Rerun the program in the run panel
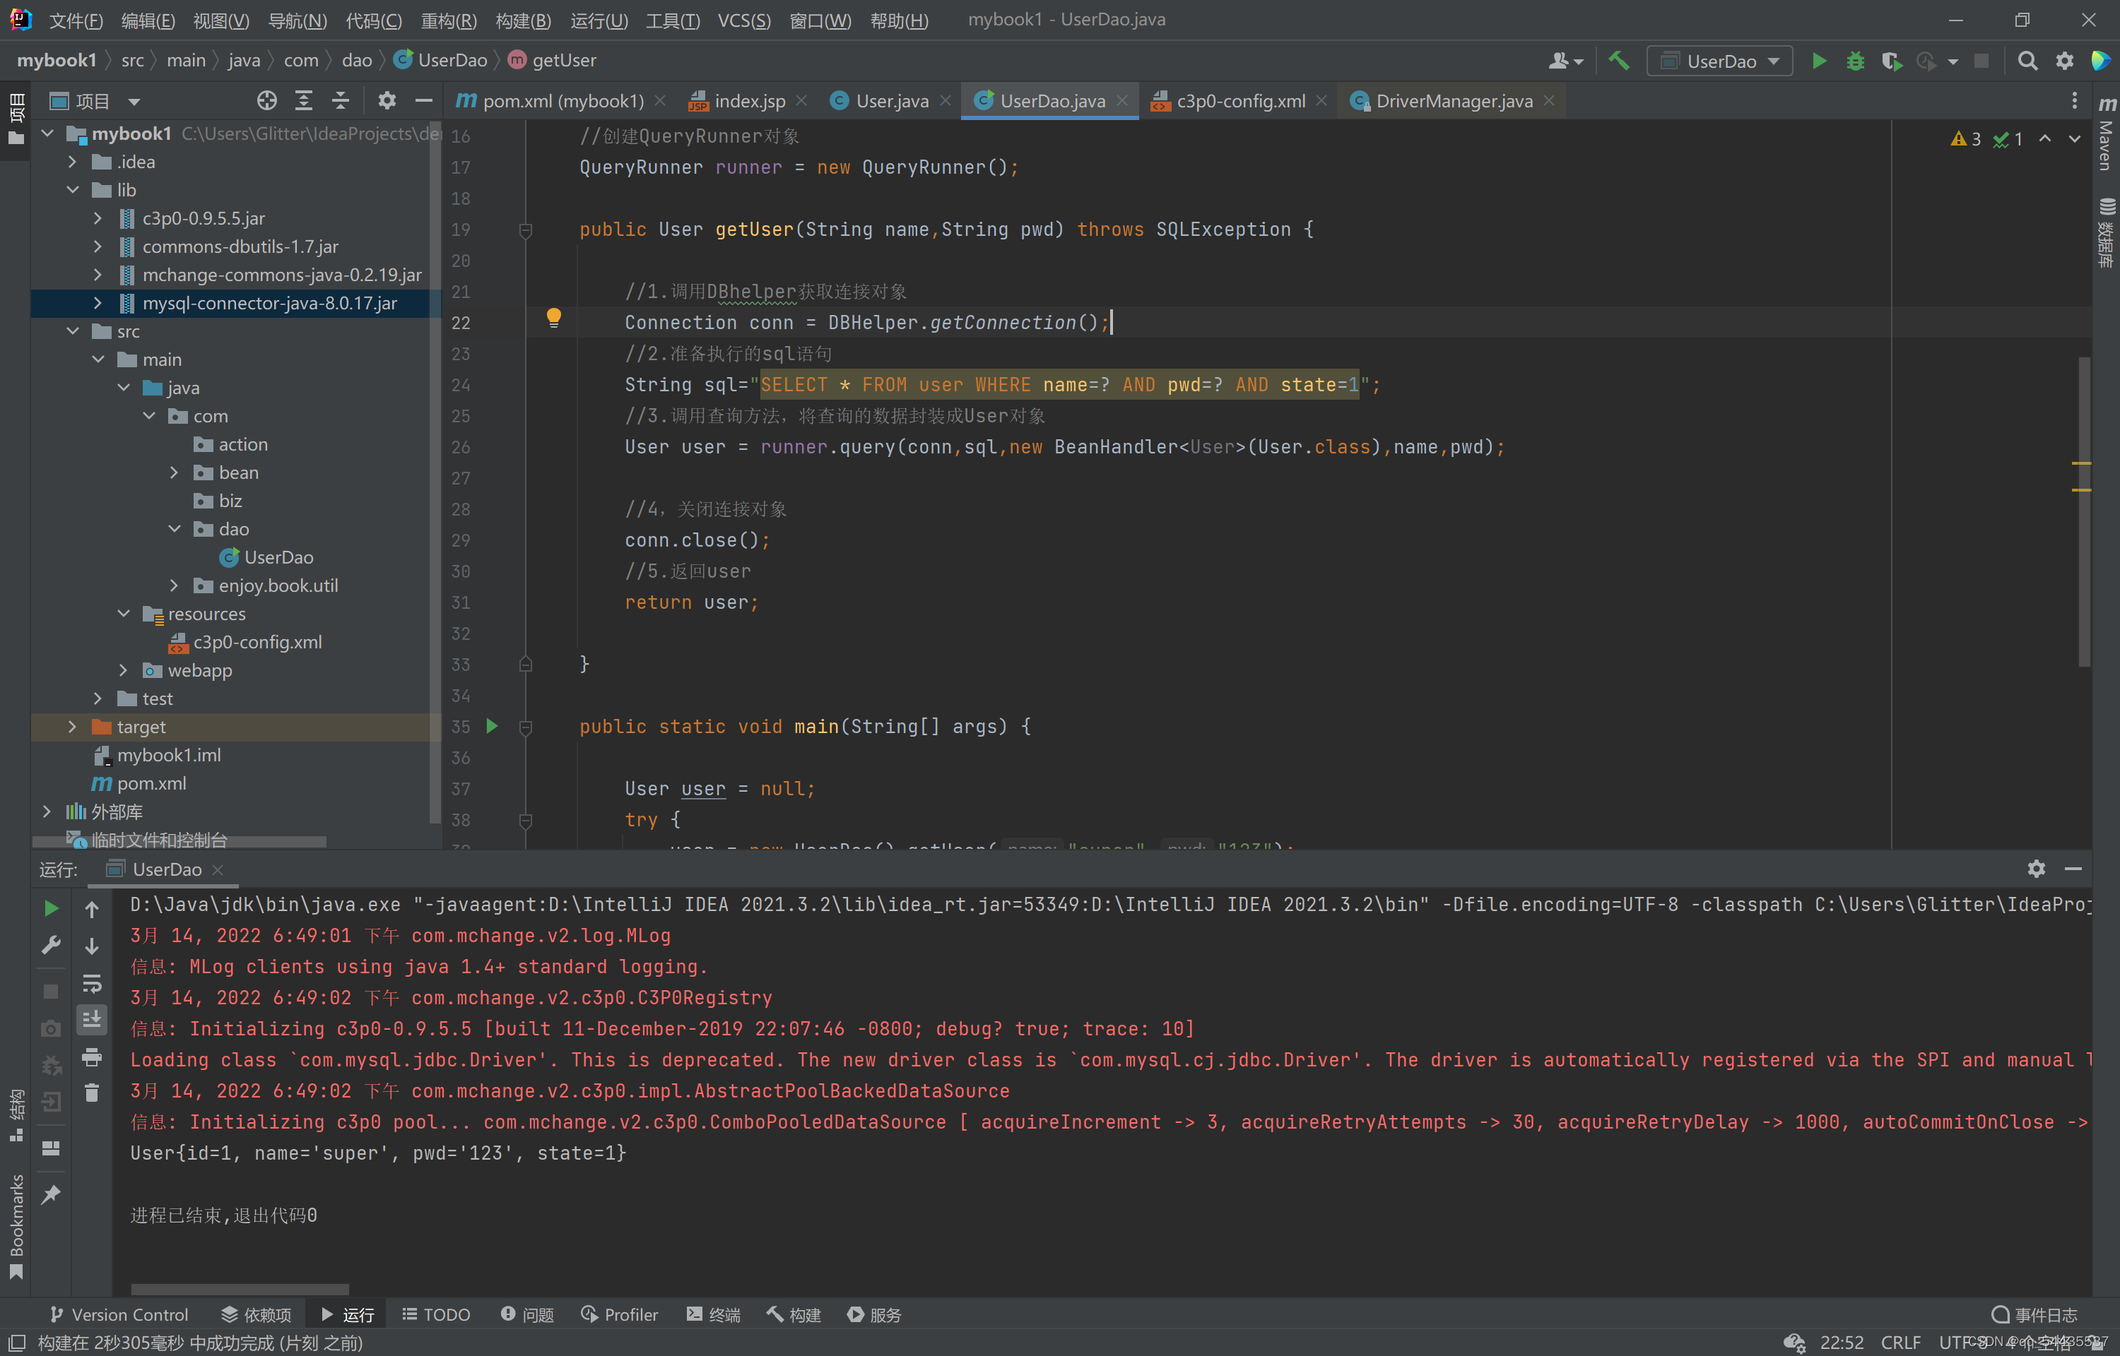 coord(51,908)
